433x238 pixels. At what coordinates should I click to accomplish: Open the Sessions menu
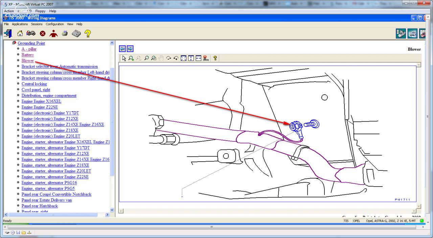click(x=37, y=24)
